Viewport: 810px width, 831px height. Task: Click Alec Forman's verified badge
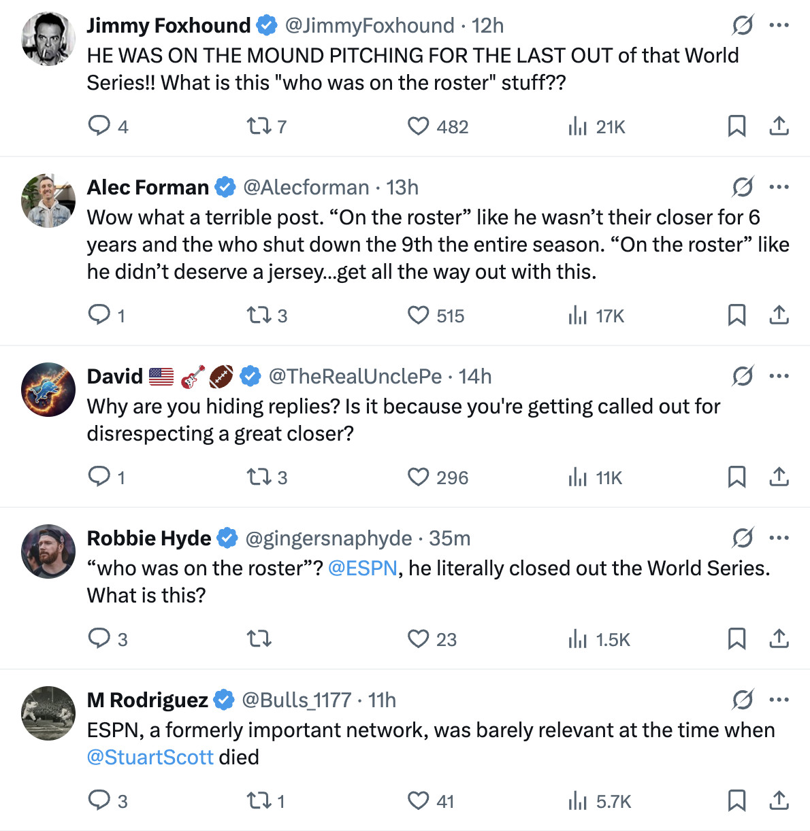click(x=224, y=187)
